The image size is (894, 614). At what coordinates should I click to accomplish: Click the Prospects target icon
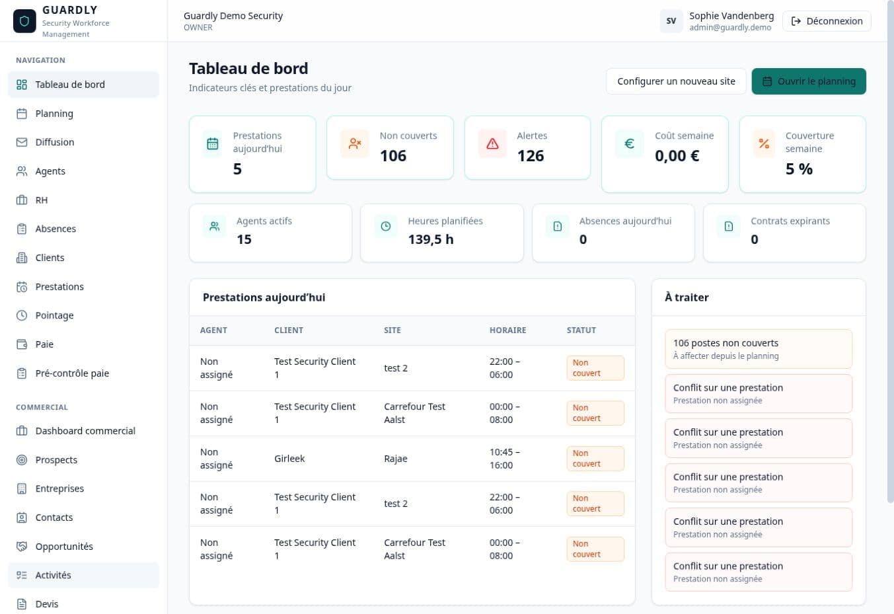tap(22, 460)
